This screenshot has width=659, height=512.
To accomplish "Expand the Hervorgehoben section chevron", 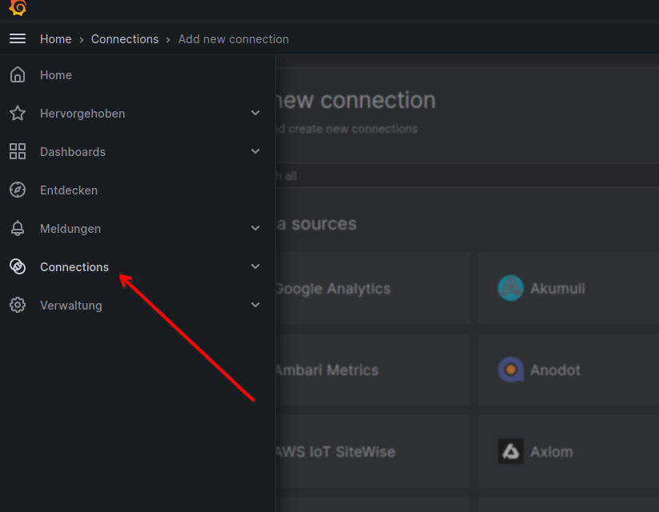I will click(255, 114).
